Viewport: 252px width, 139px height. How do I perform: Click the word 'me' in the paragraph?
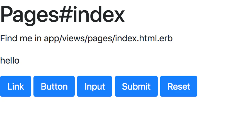click(26, 39)
